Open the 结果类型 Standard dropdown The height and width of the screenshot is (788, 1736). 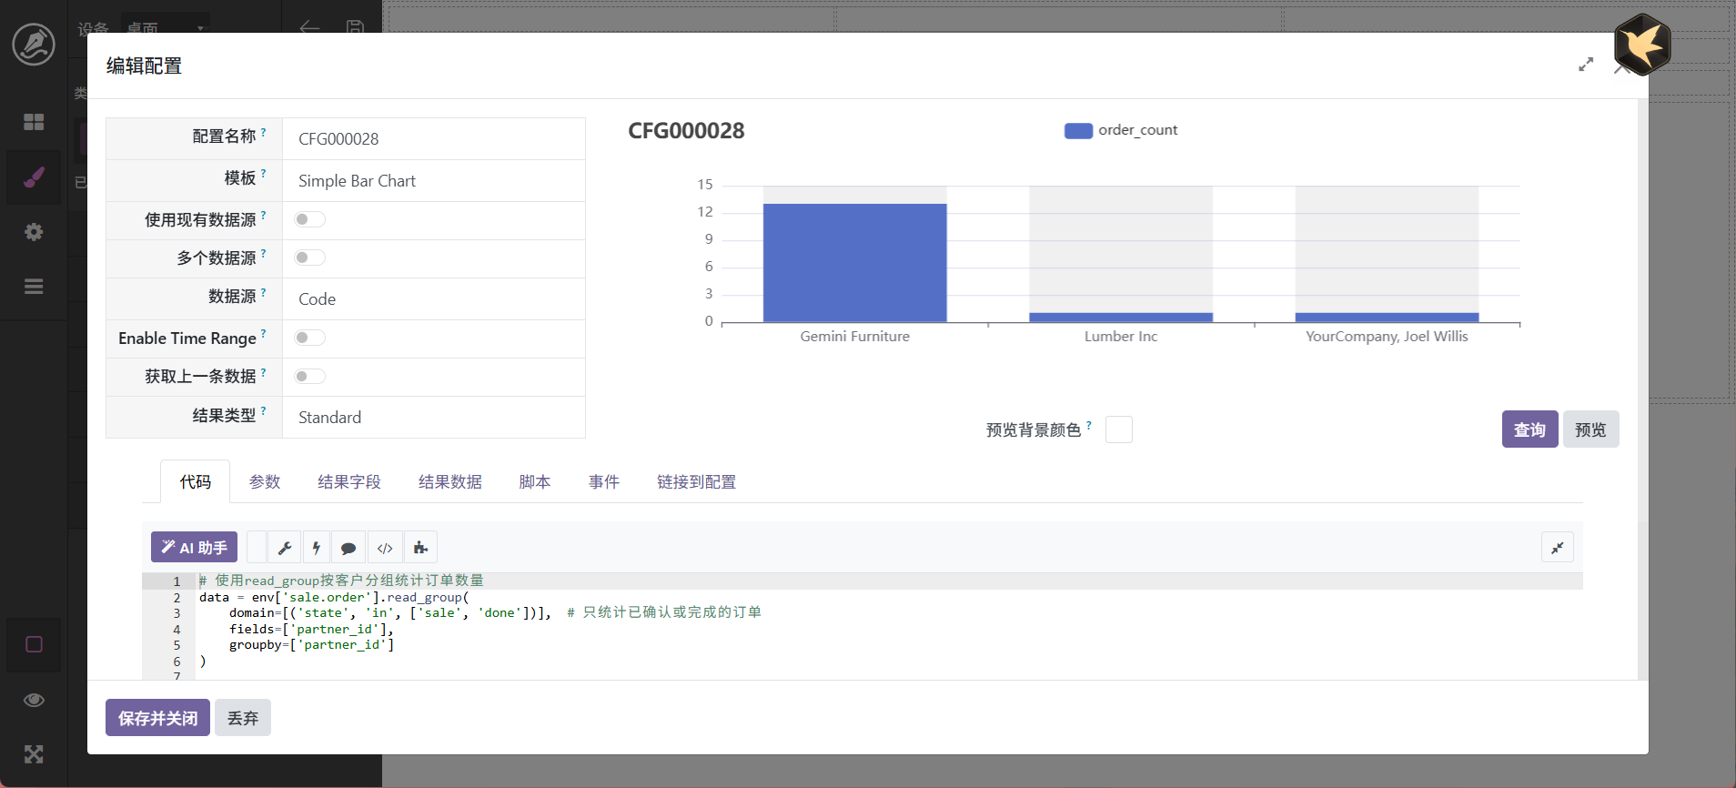click(x=433, y=418)
